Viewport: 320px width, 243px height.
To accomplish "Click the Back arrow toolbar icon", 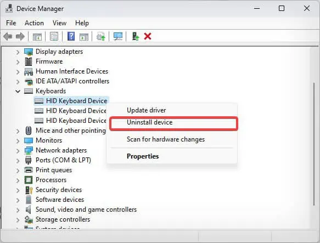I will click(8, 37).
